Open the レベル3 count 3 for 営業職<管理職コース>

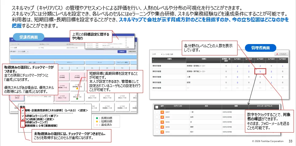coord(260,66)
